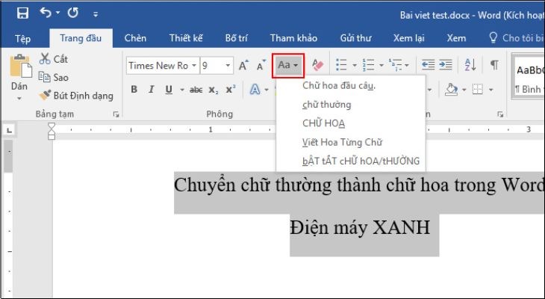The width and height of the screenshot is (545, 299).
Task: Open text effects dropdown arrow
Action: [267, 90]
